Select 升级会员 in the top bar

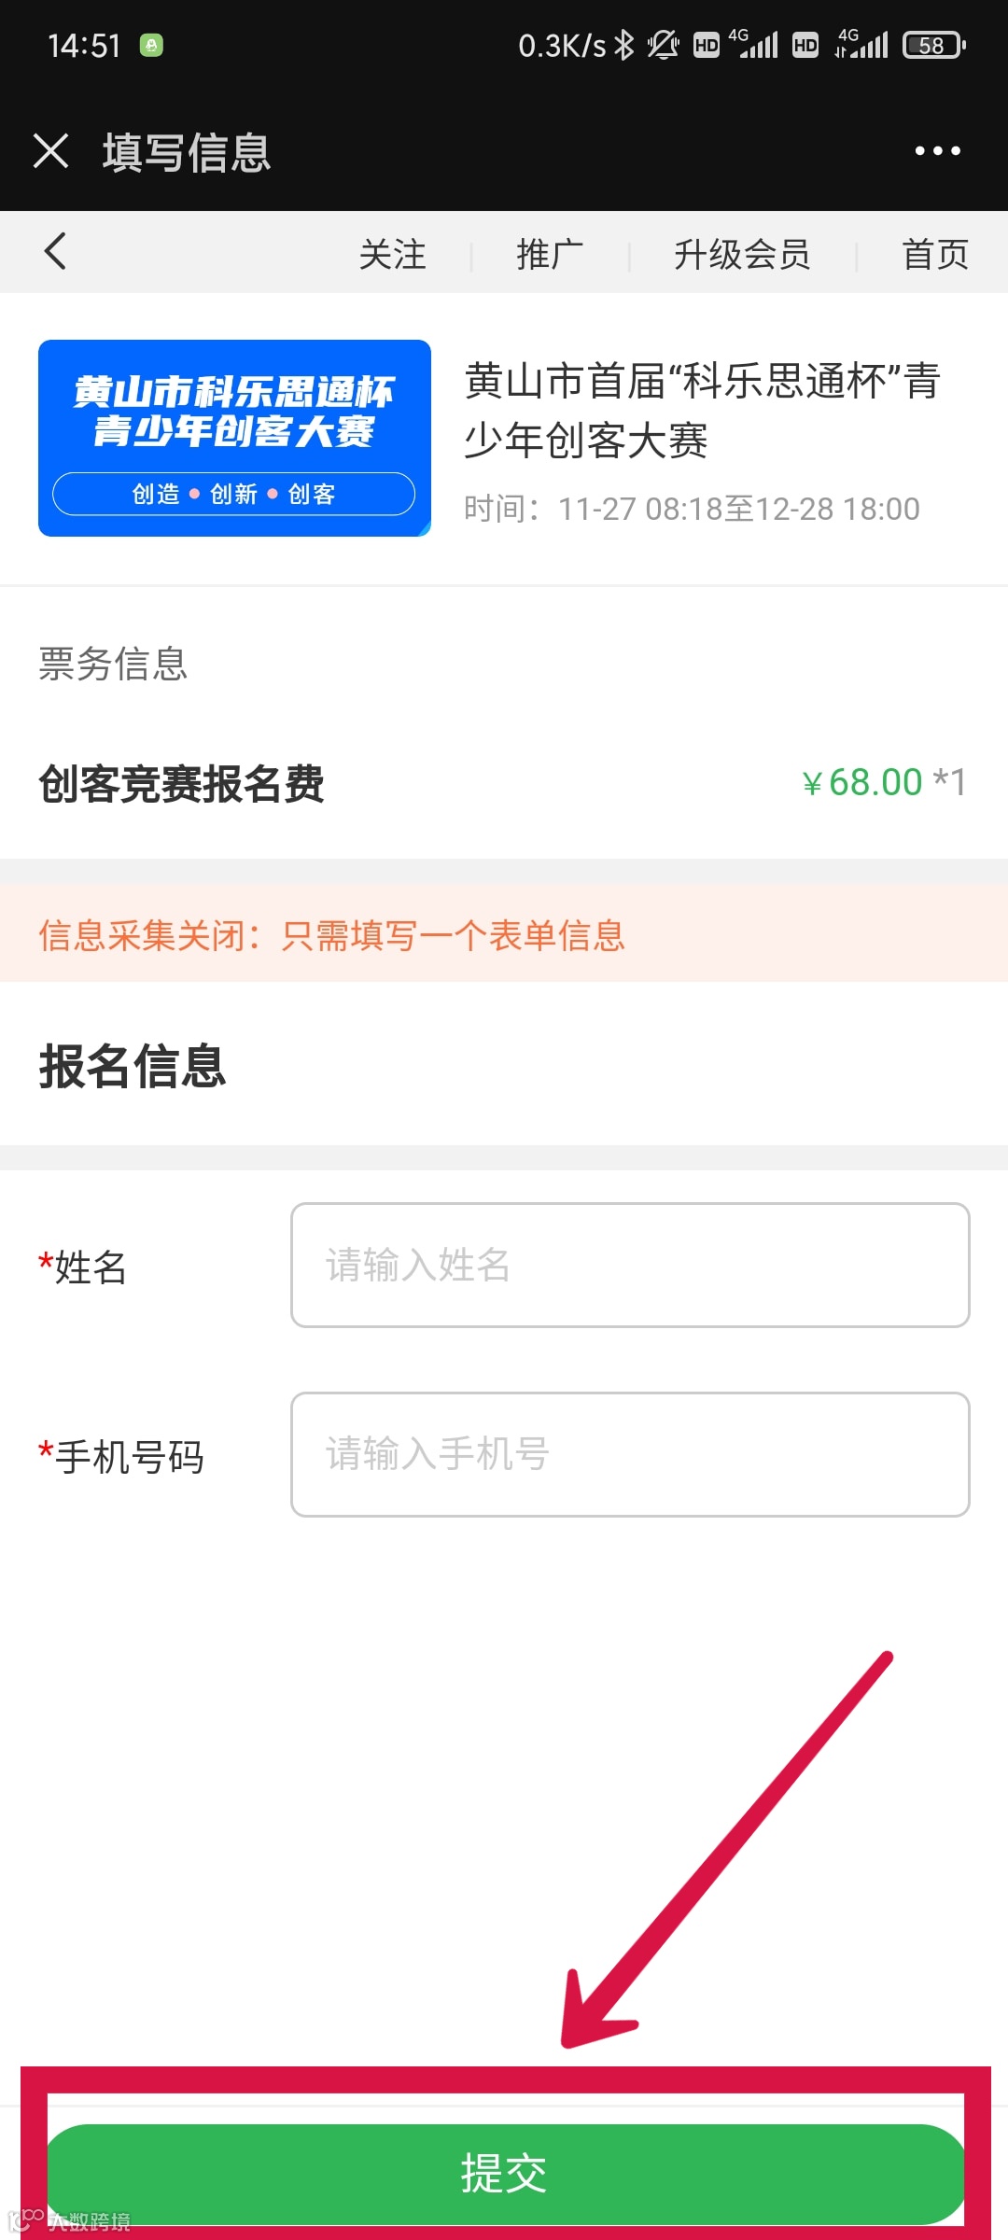coord(742,254)
